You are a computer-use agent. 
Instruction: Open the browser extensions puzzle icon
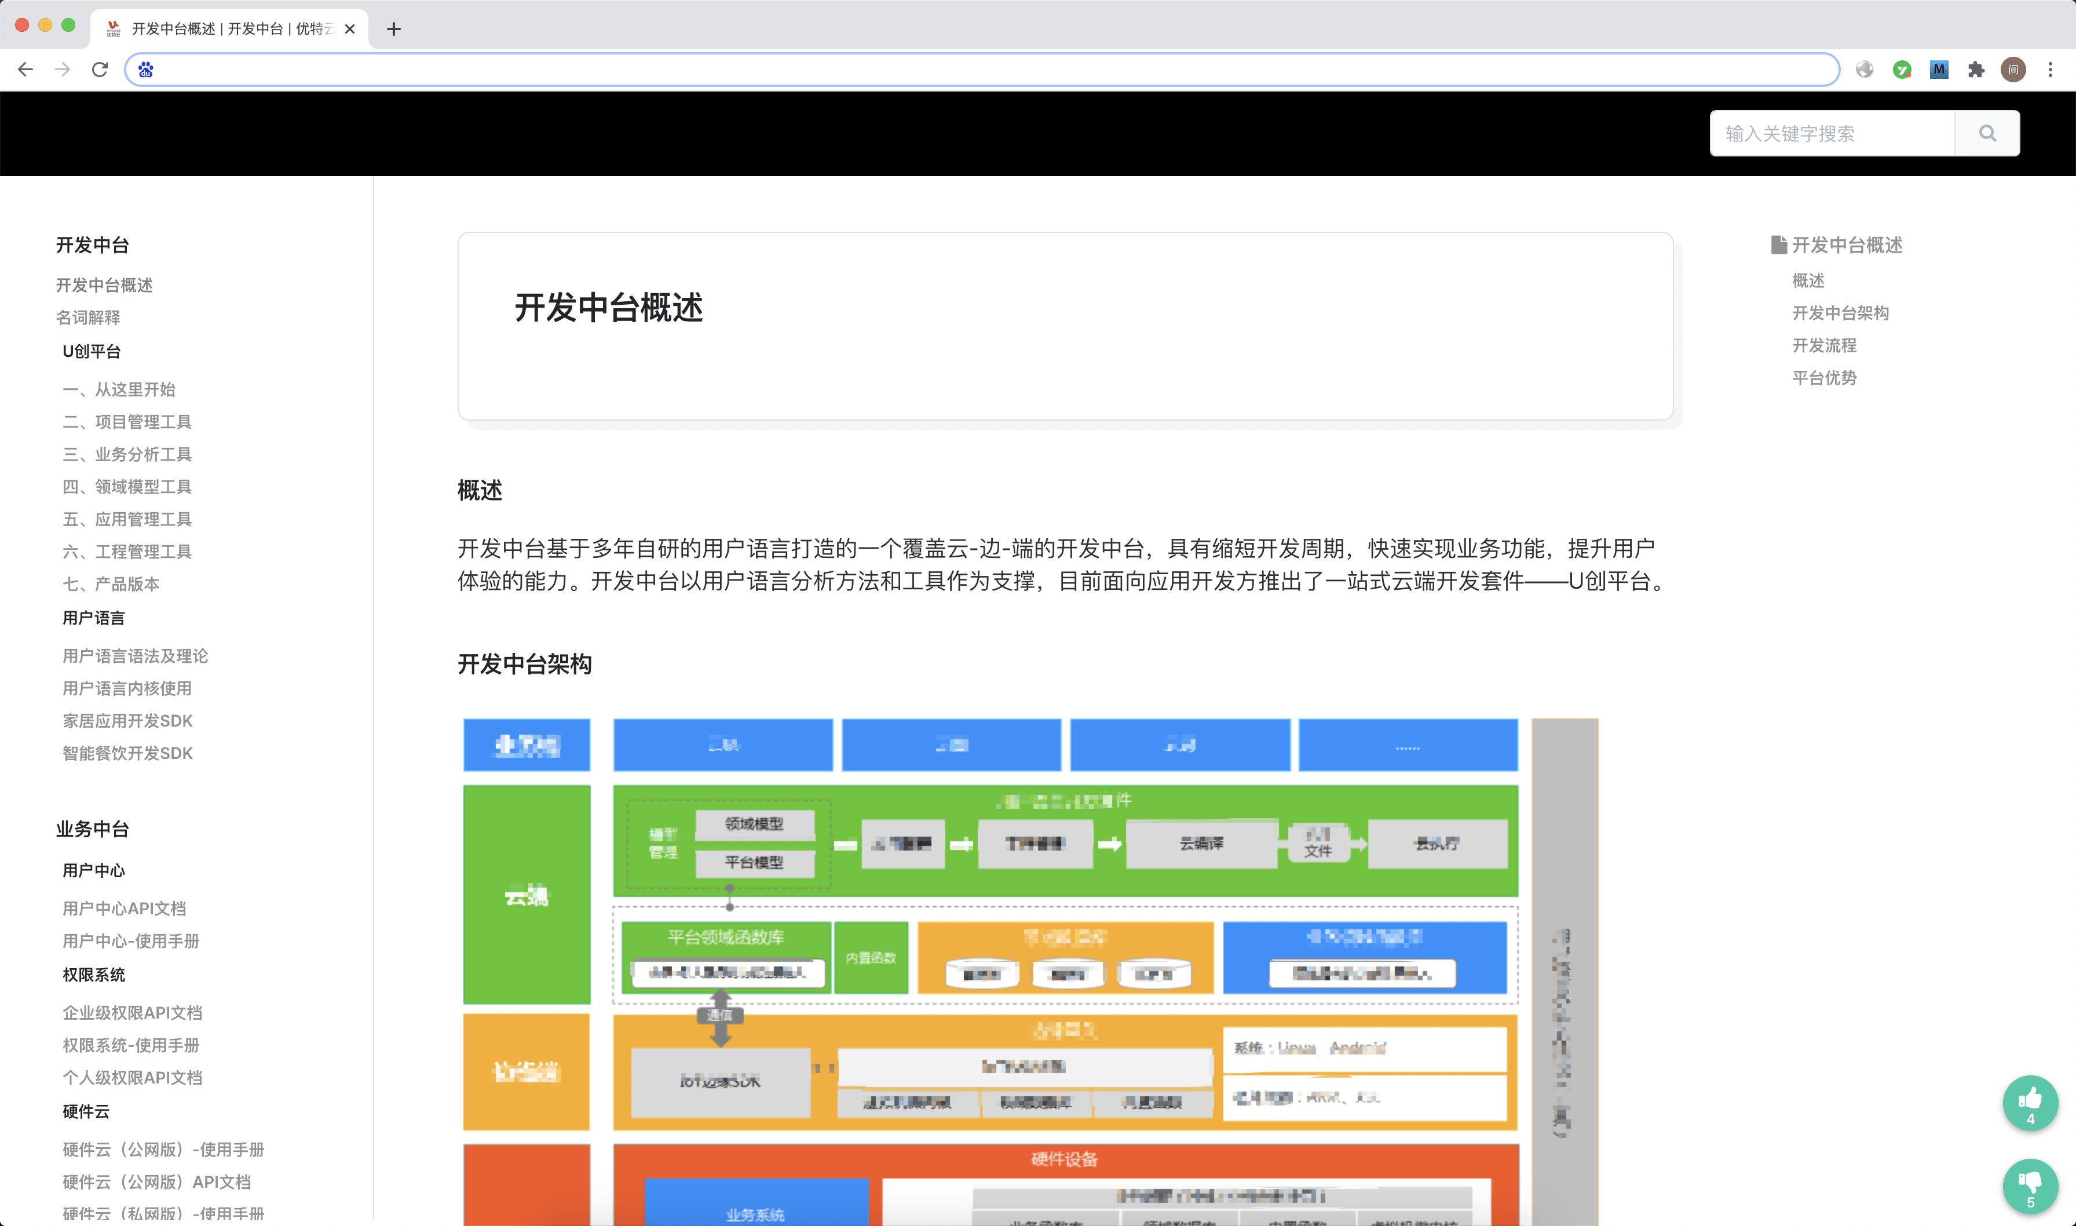(x=1977, y=70)
